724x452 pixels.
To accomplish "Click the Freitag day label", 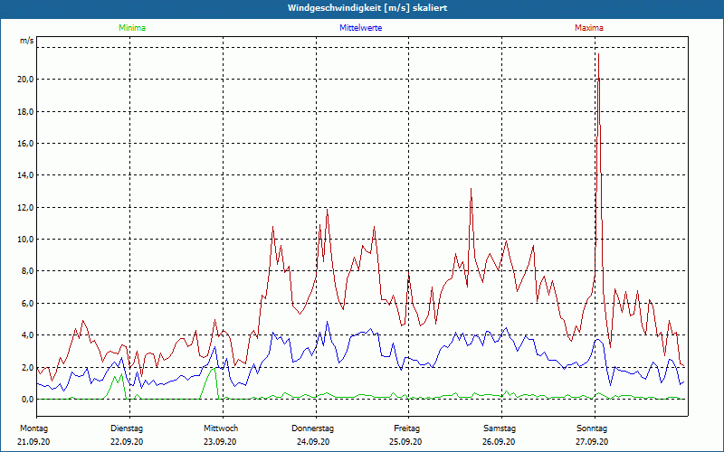I will pyautogui.click(x=406, y=428).
